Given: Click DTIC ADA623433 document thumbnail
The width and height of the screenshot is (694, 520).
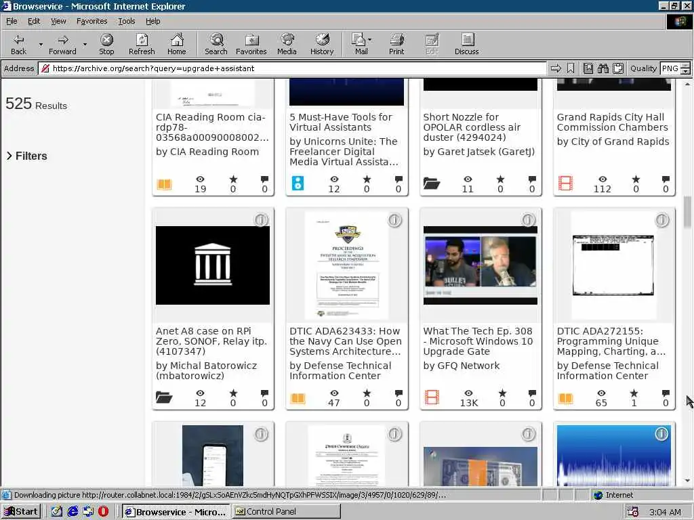Looking at the screenshot, I should (347, 265).
